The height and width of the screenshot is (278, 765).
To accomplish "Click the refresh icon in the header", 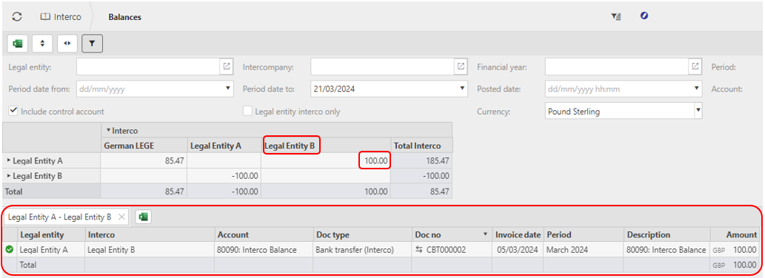I will point(17,16).
